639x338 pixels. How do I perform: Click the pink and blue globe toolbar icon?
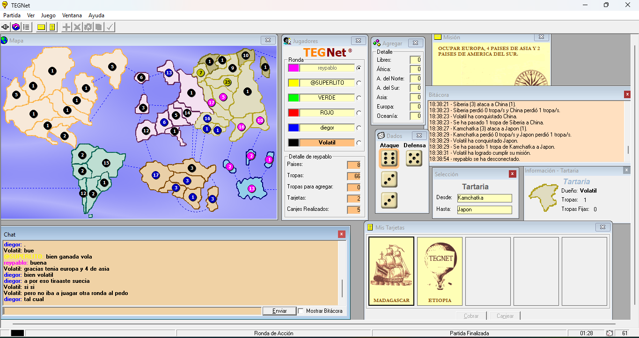click(16, 27)
